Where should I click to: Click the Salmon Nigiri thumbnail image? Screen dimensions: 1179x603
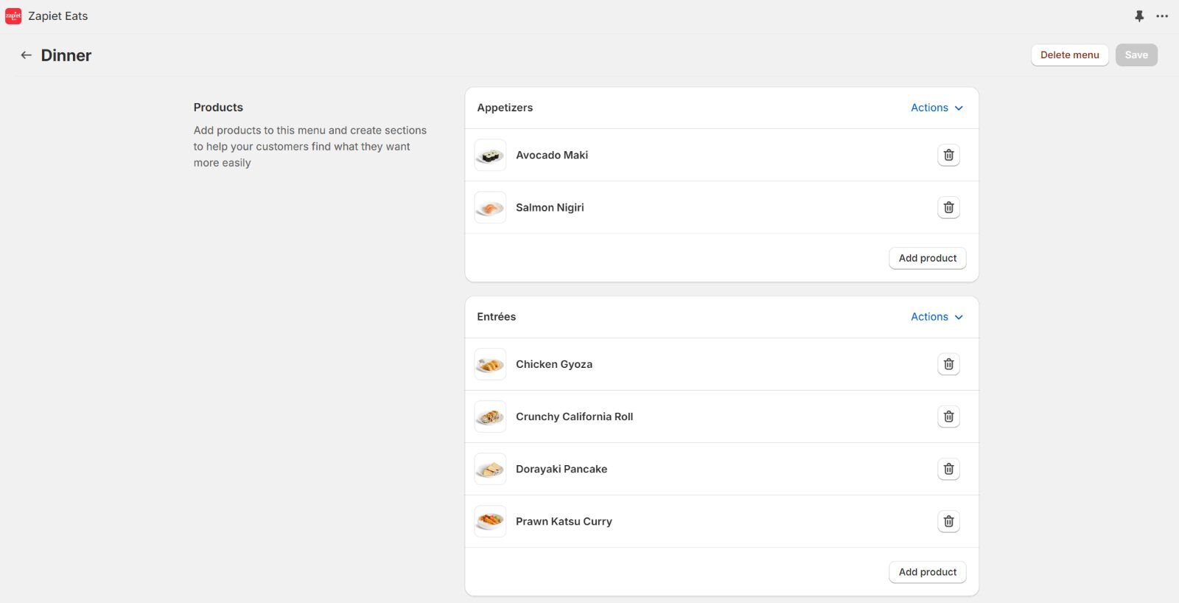[x=490, y=207]
